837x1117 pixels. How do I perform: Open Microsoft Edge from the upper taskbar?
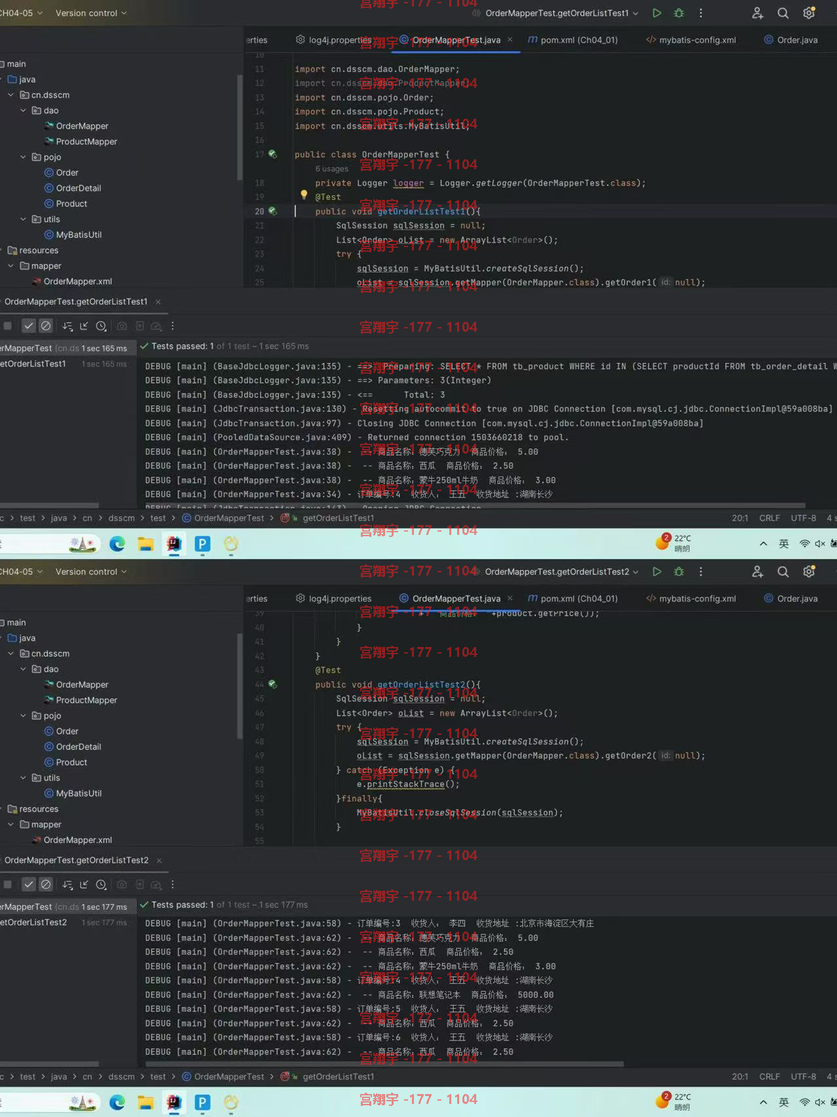(117, 544)
